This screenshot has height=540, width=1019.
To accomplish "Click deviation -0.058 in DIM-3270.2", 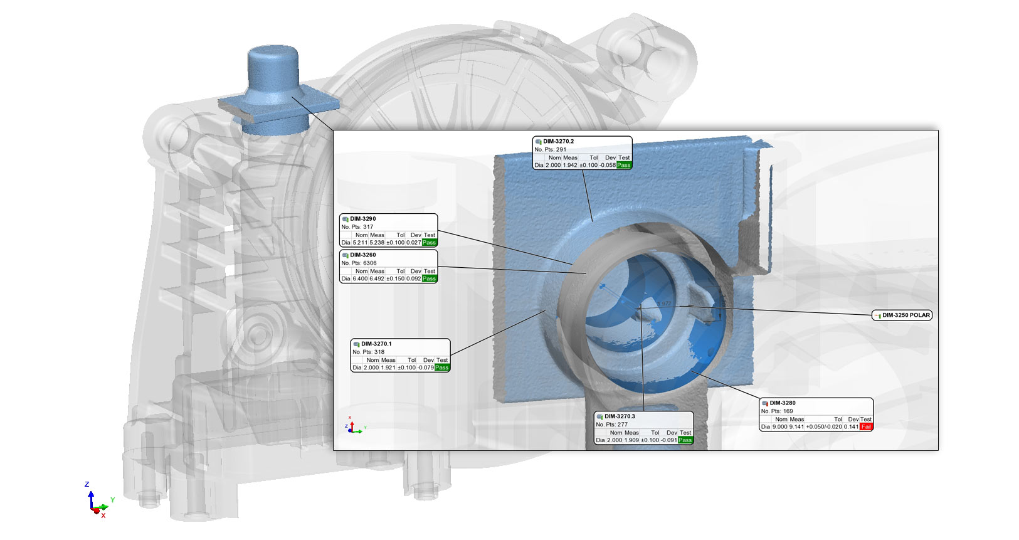I will 608,165.
